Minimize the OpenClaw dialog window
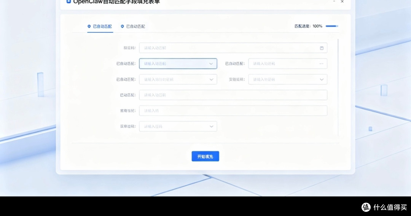This screenshot has width=411, height=216. pos(334,2)
